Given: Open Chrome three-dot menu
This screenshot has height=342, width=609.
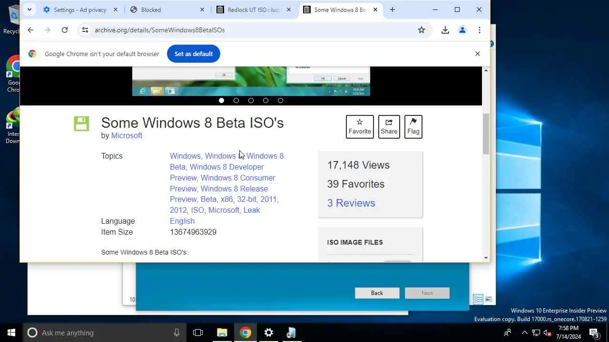Looking at the screenshot, I should 480,30.
